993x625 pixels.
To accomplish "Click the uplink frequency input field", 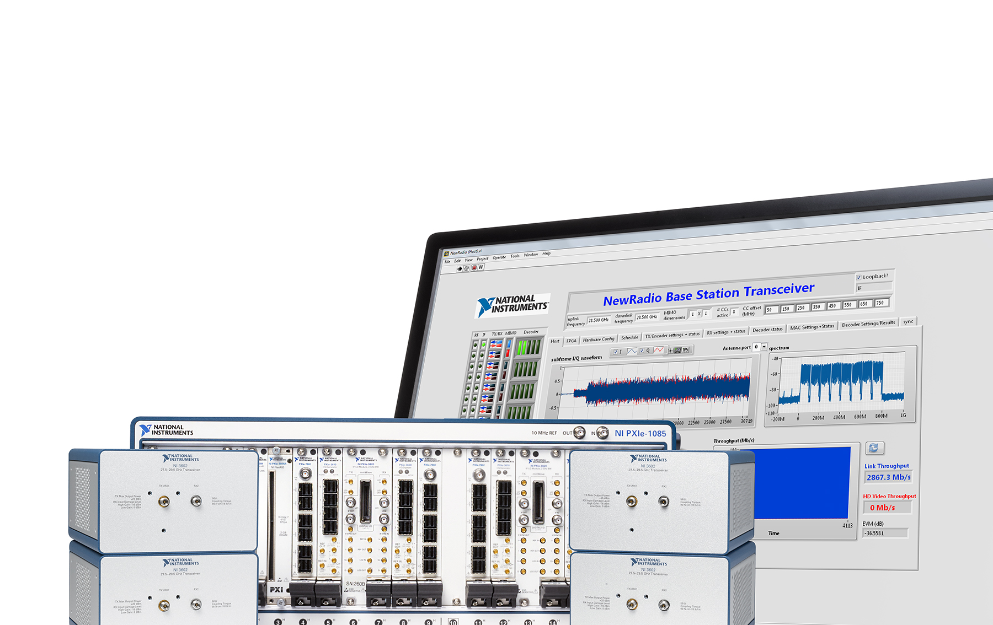I will pyautogui.click(x=599, y=320).
